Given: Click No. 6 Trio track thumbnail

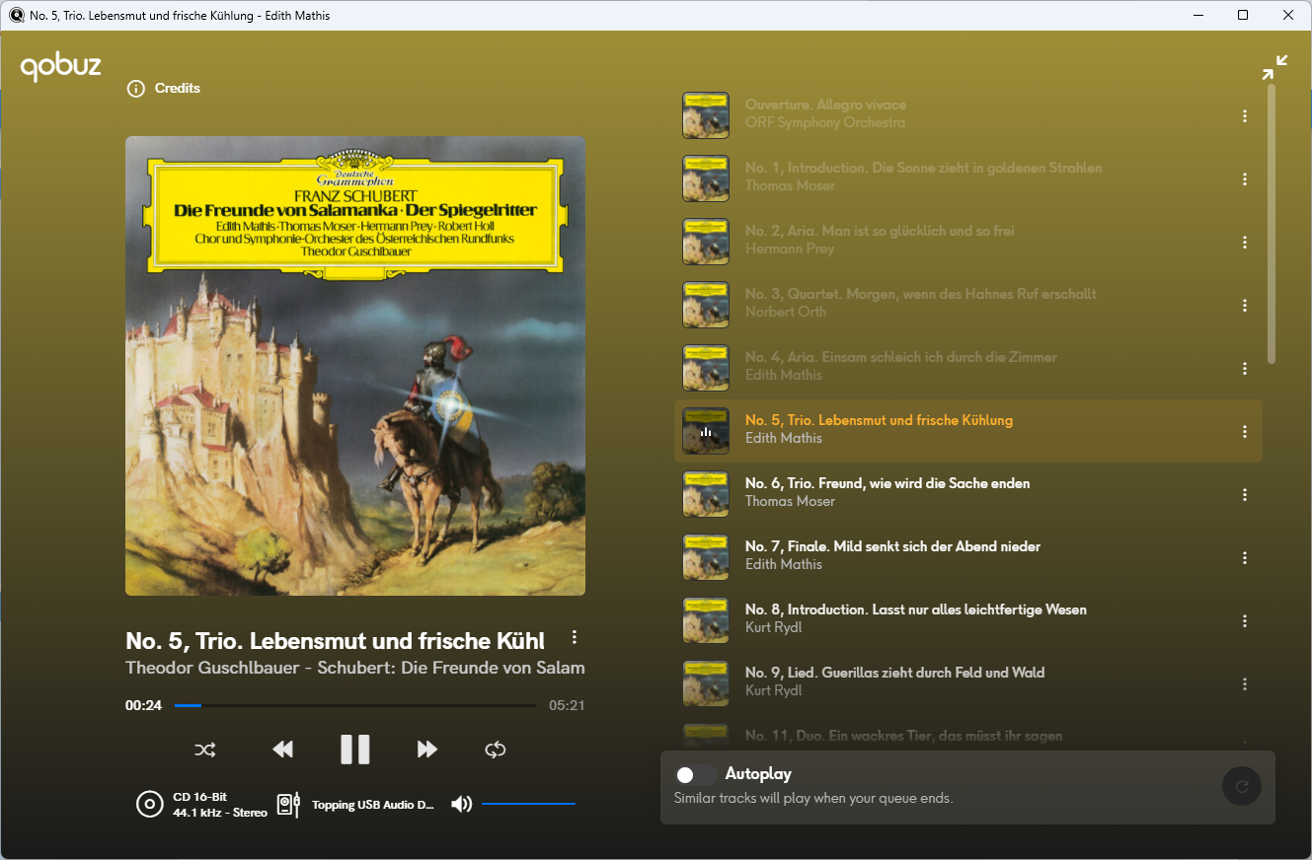Looking at the screenshot, I should pos(706,494).
